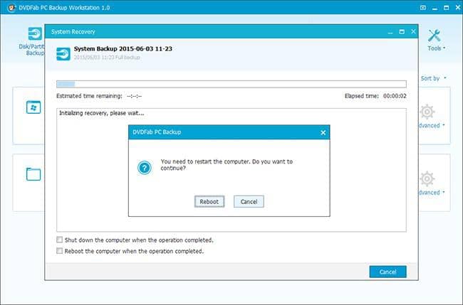Click Cancel in the restart confirmation dialog

[x=249, y=202]
